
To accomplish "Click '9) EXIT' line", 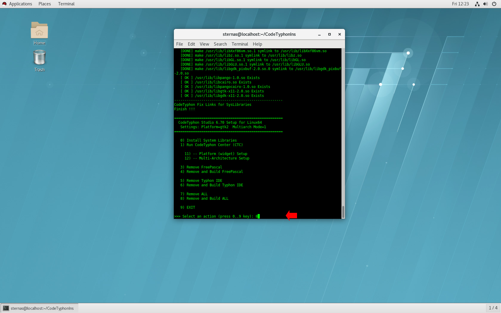I will [x=188, y=207].
